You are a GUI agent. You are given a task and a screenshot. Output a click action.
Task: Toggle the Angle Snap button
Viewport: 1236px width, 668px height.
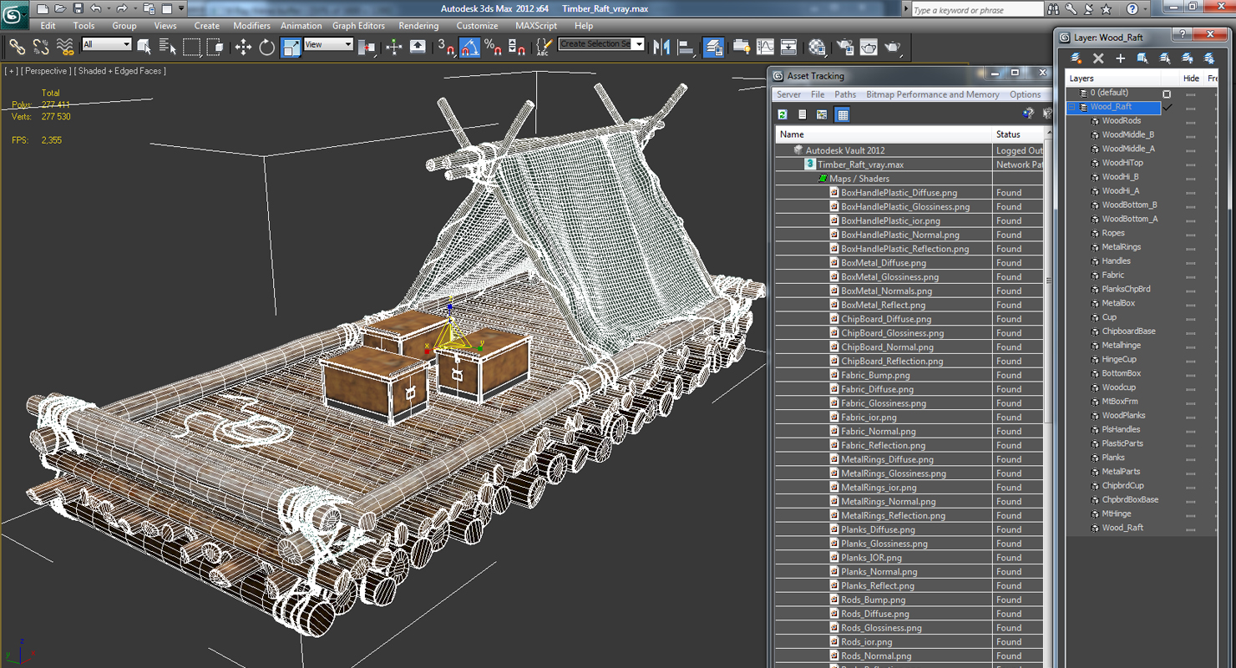coord(470,48)
